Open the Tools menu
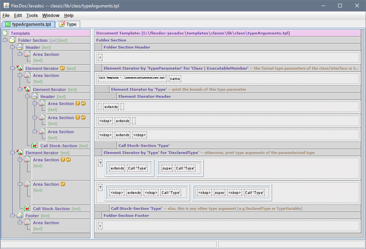366x249 pixels. (x=32, y=16)
